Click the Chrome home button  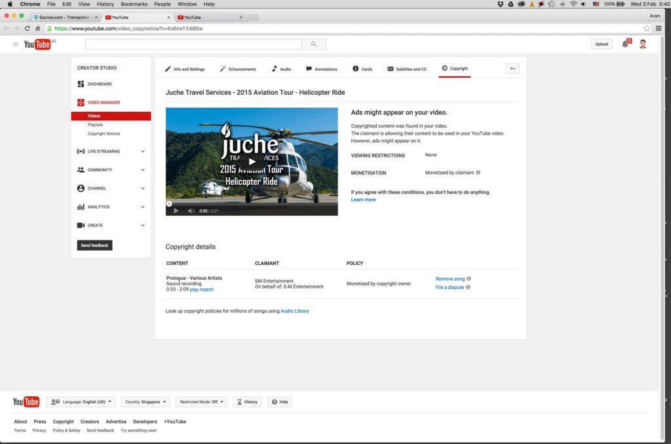(37, 29)
